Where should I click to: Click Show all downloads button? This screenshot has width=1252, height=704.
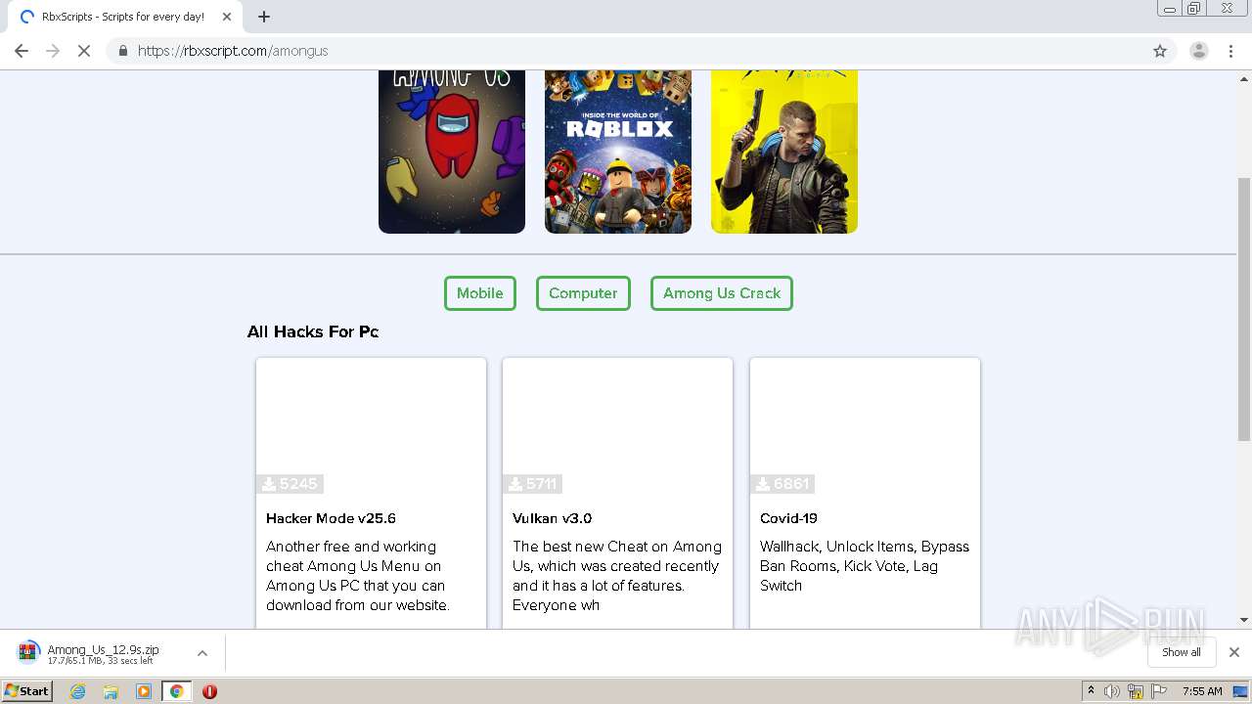click(1181, 652)
